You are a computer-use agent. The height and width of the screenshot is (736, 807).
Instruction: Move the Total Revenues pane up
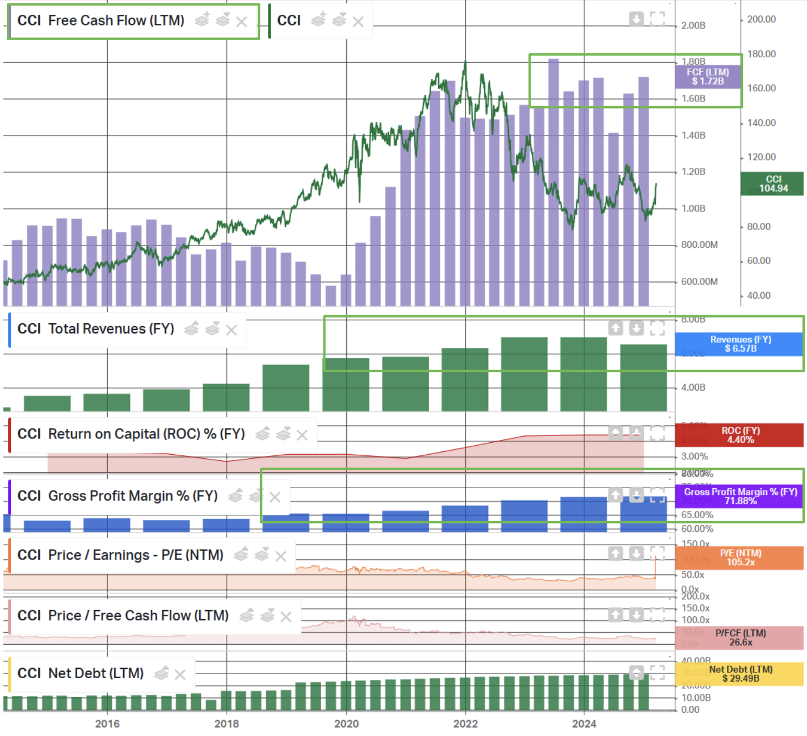point(616,328)
